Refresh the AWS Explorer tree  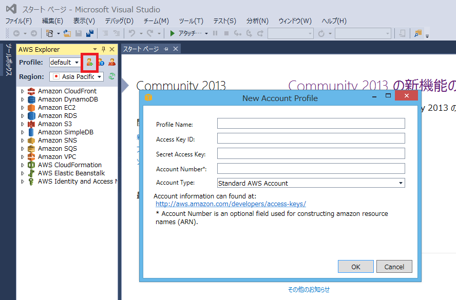[111, 76]
